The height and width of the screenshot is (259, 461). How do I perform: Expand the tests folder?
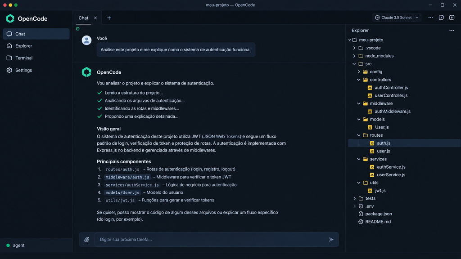(354, 198)
